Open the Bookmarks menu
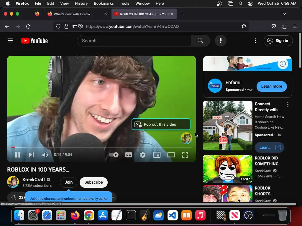 coord(104,3)
